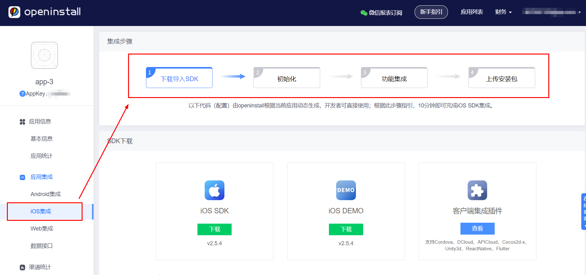
Task: Click the iOS SDK title text
Action: pos(214,211)
